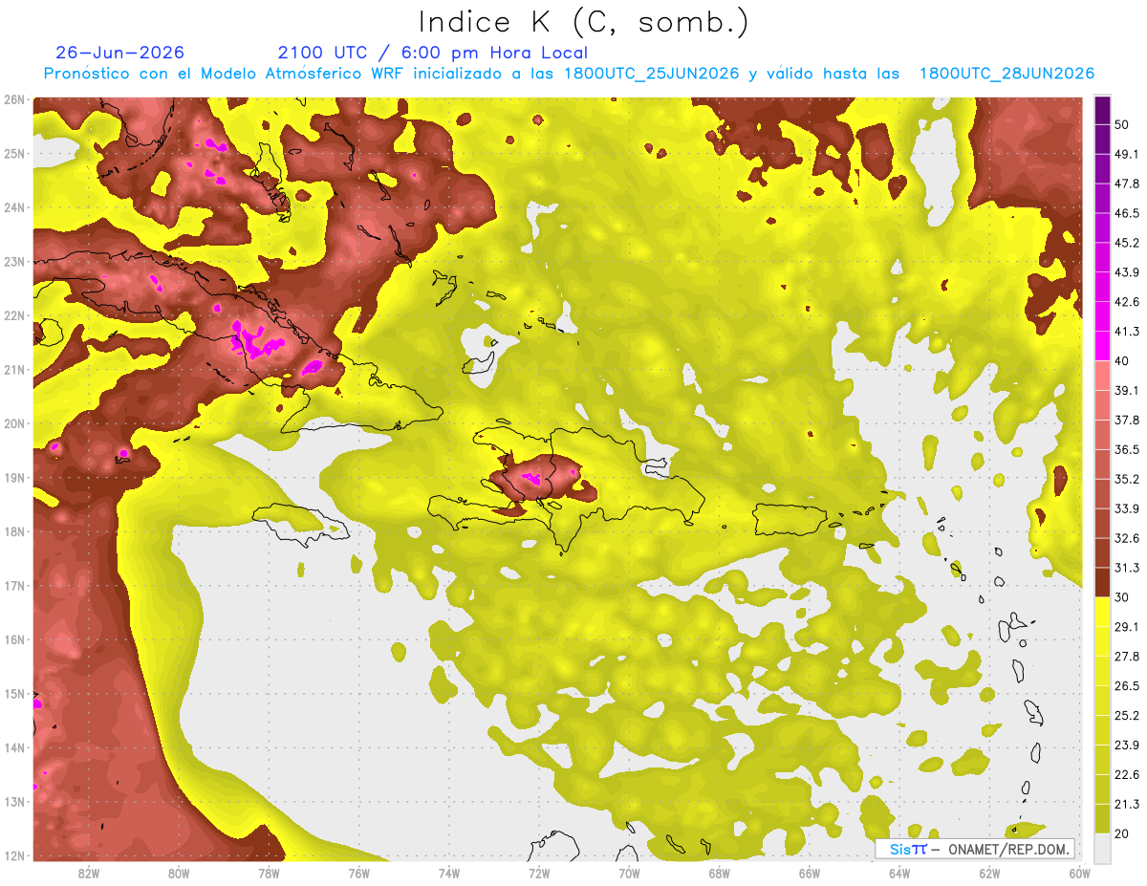Click the colorbar label "33.9"
Screen dimensions: 1147x886
point(1127,508)
